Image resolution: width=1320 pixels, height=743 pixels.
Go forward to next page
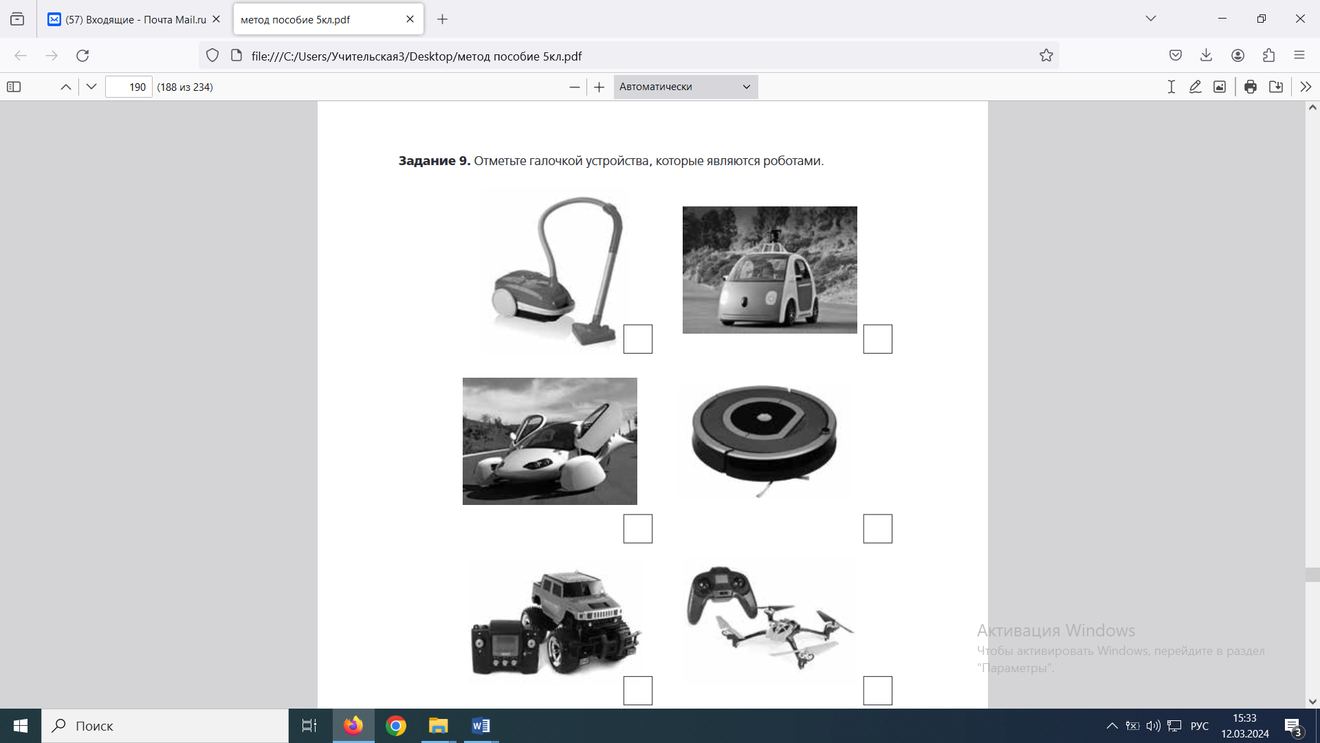pyautogui.click(x=52, y=56)
